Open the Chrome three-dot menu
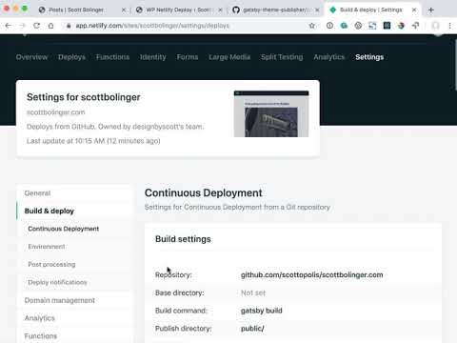 click(x=449, y=26)
